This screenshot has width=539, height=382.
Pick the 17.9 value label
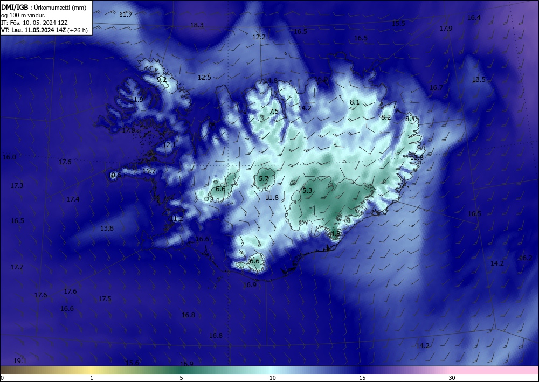pyautogui.click(x=446, y=29)
